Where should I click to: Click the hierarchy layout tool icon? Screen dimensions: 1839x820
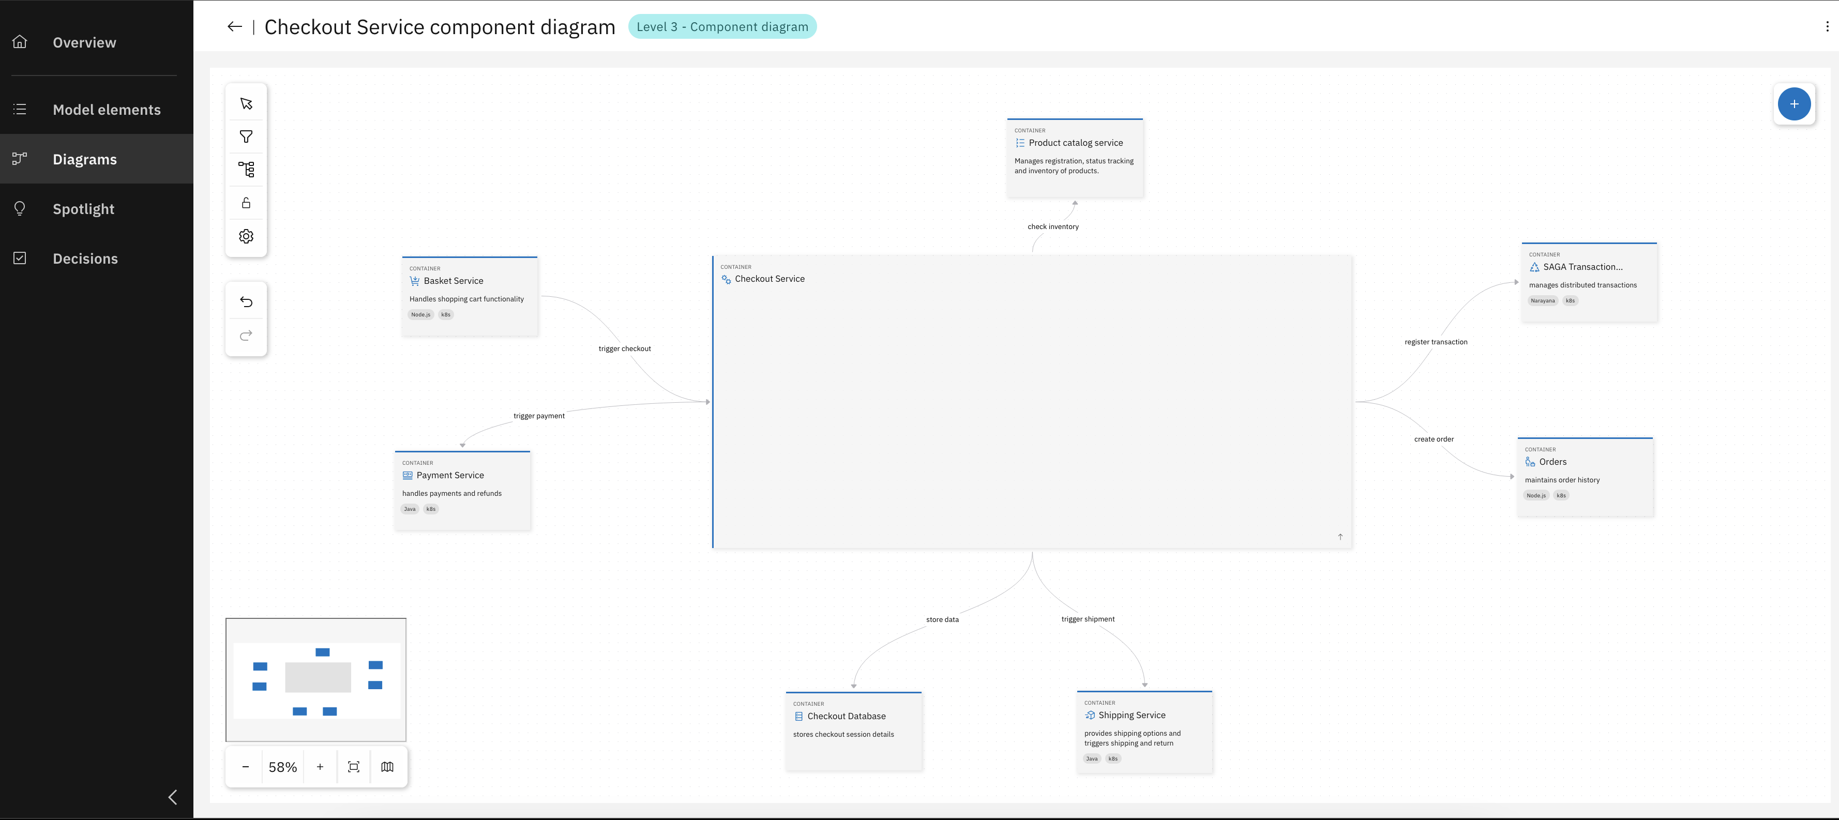[x=246, y=169]
